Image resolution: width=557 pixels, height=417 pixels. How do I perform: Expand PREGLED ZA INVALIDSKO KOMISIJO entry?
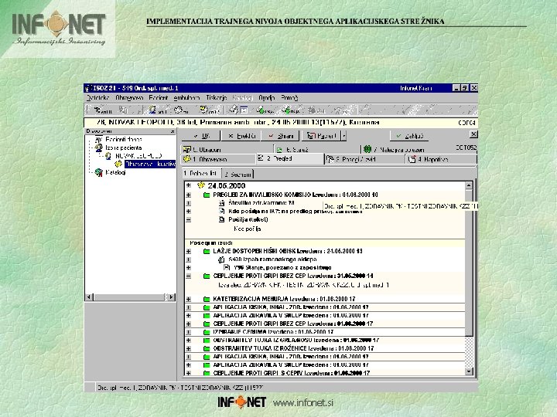point(189,195)
